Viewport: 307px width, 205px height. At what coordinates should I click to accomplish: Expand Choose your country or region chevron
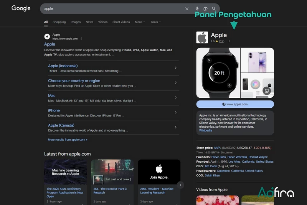click(176, 83)
